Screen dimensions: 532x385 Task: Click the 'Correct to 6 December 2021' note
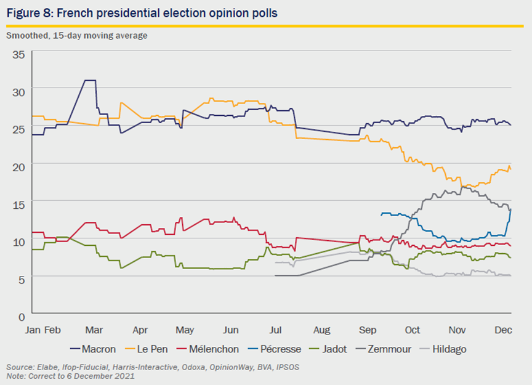tap(81, 376)
